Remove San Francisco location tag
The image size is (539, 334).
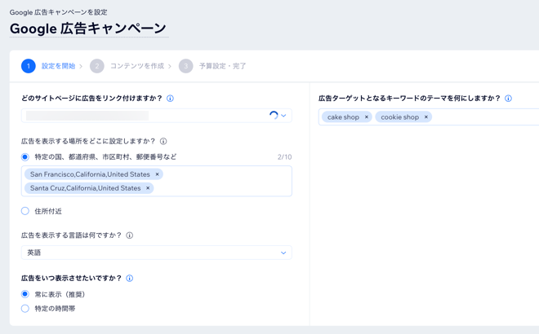tap(158, 174)
